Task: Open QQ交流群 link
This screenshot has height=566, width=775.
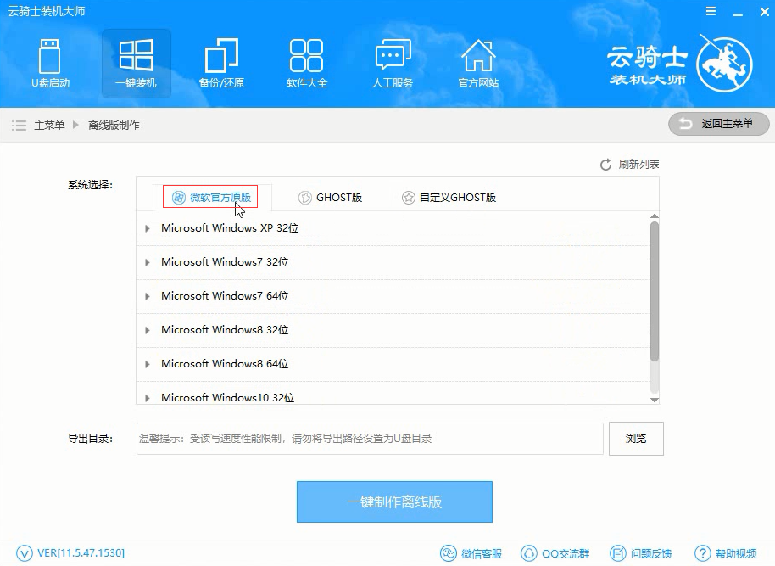Action: coord(555,553)
